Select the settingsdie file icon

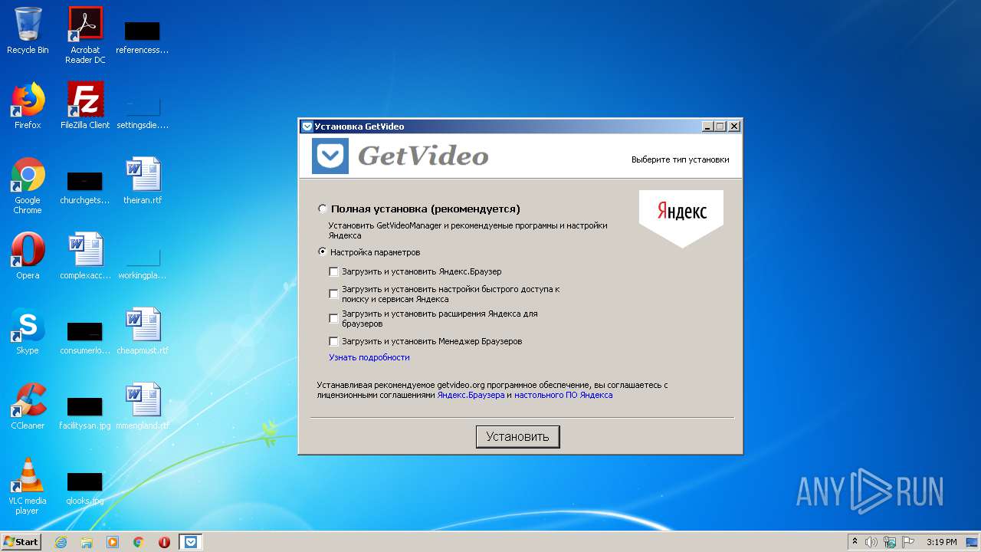click(143, 112)
